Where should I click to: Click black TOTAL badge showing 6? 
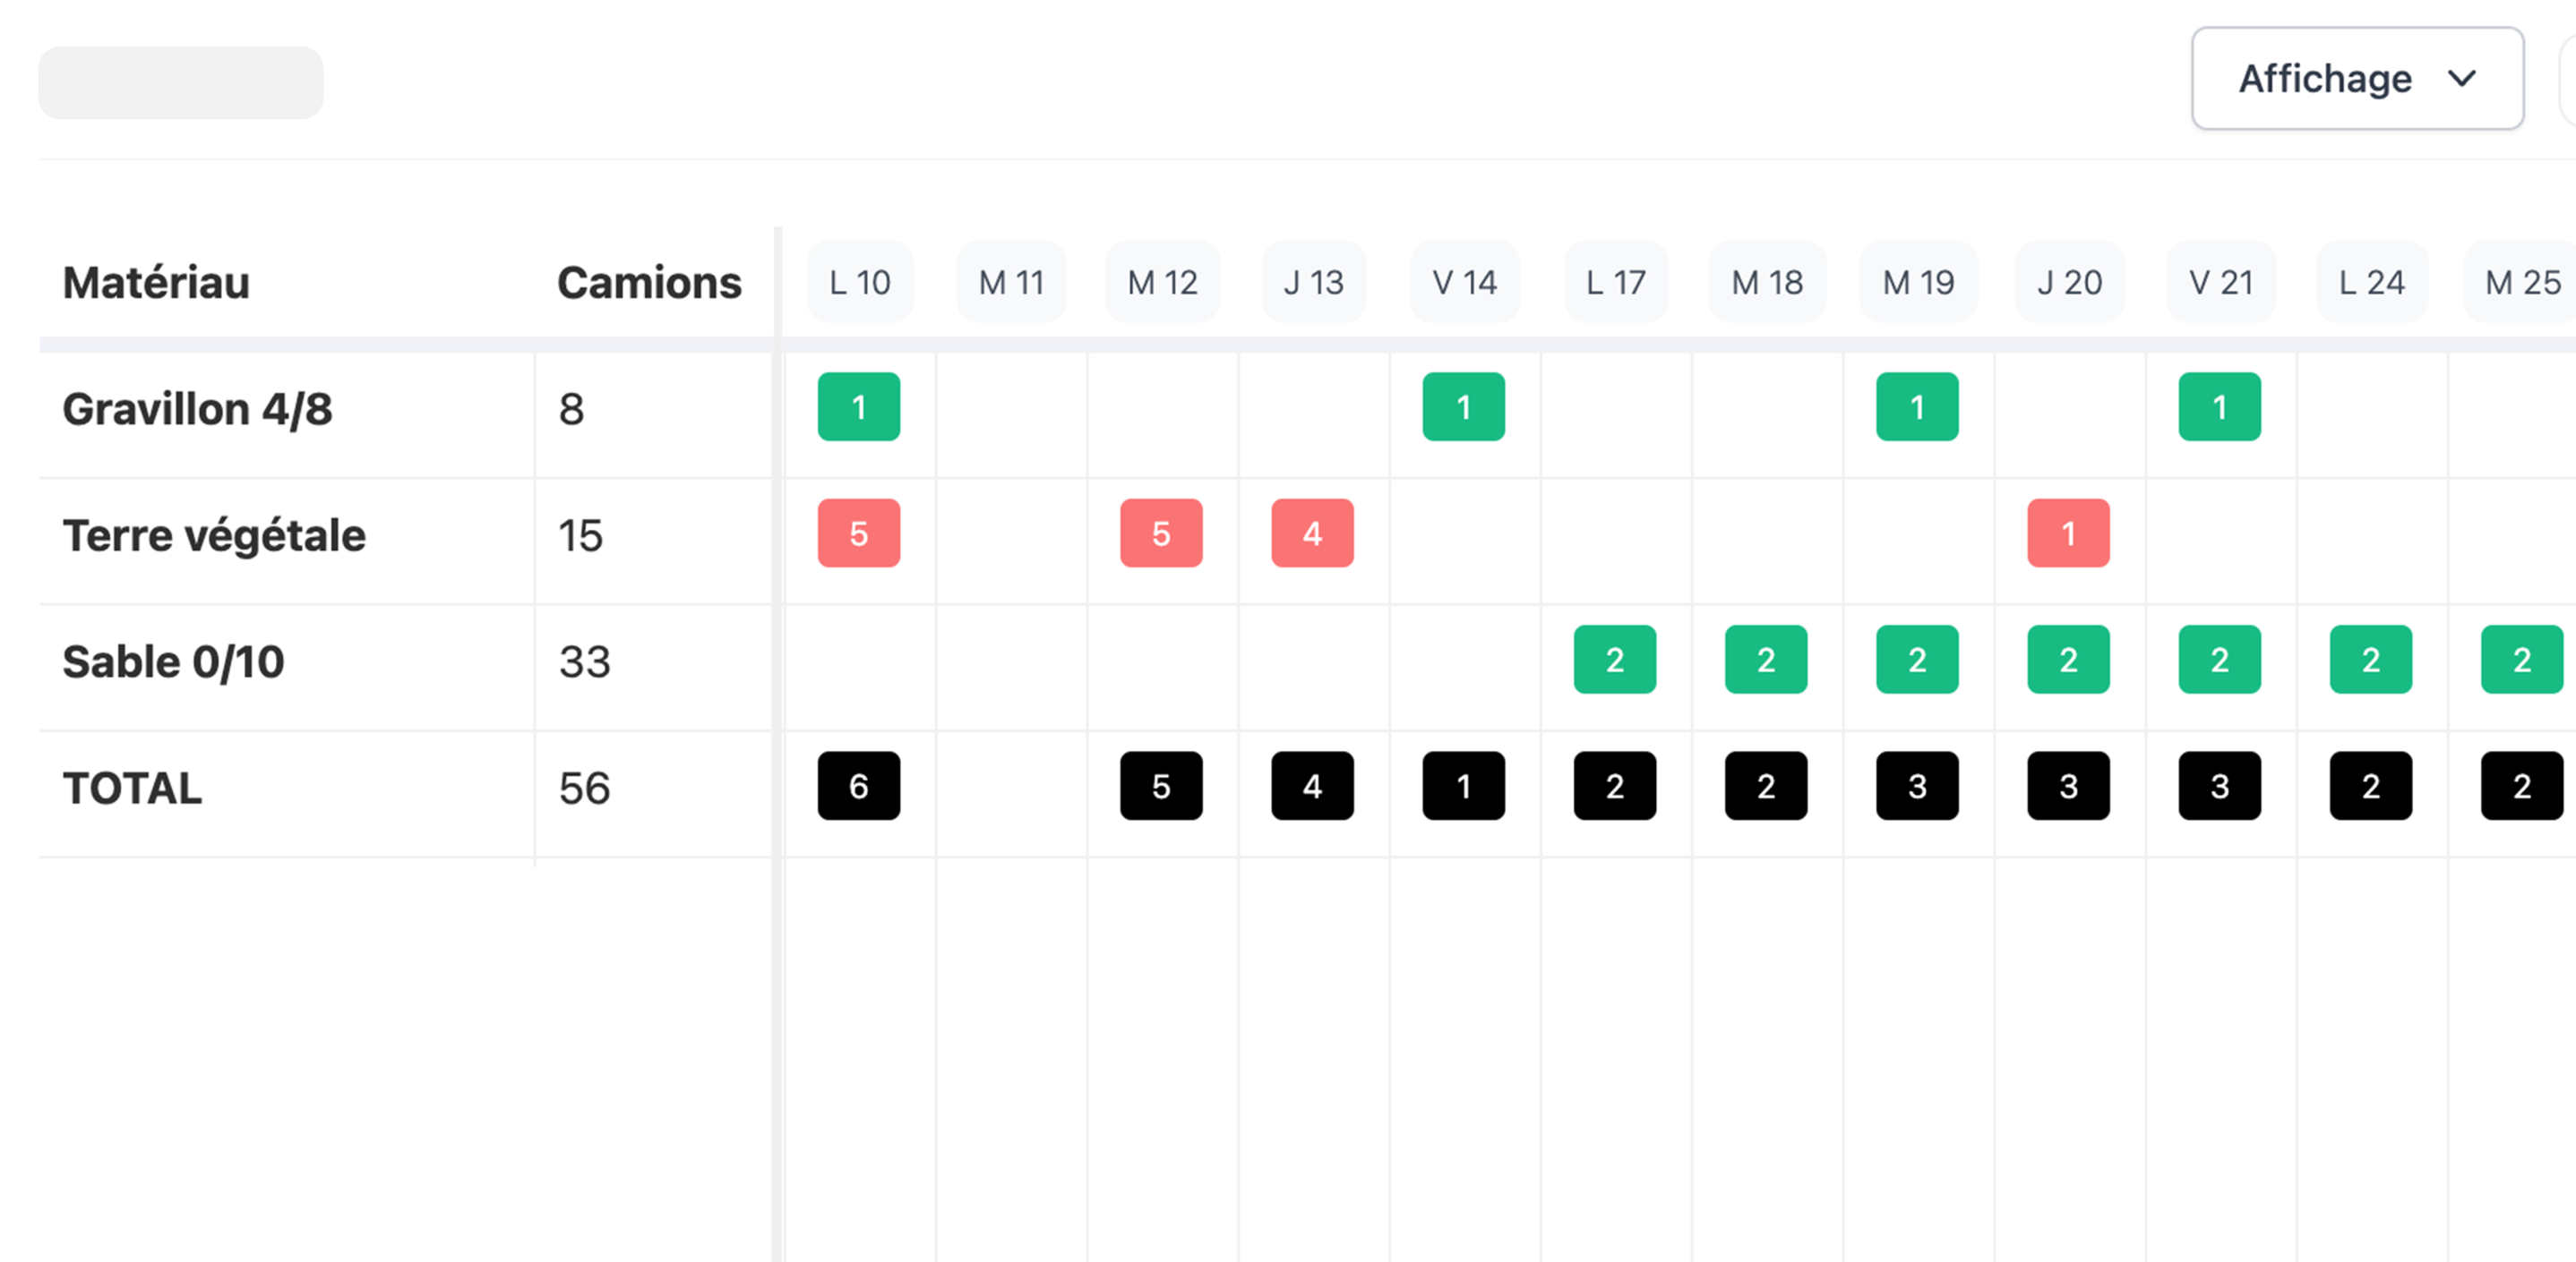pyautogui.click(x=858, y=787)
